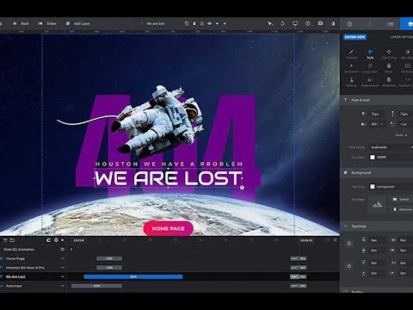Delete the layer with the trash icon

(x=194, y=23)
